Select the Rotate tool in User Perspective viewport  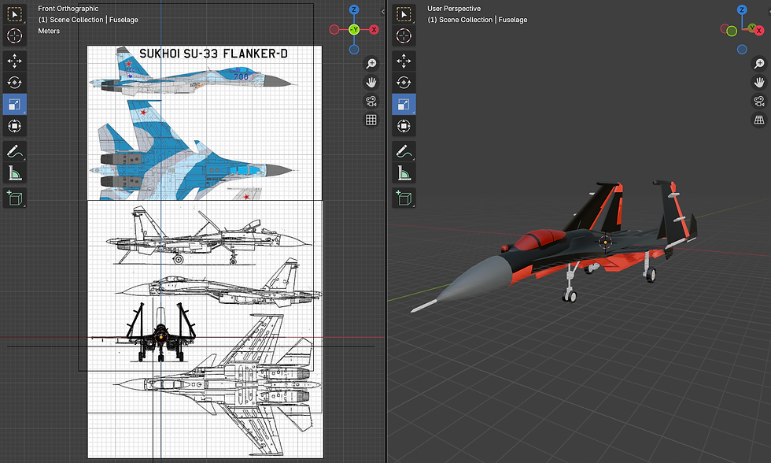(404, 83)
